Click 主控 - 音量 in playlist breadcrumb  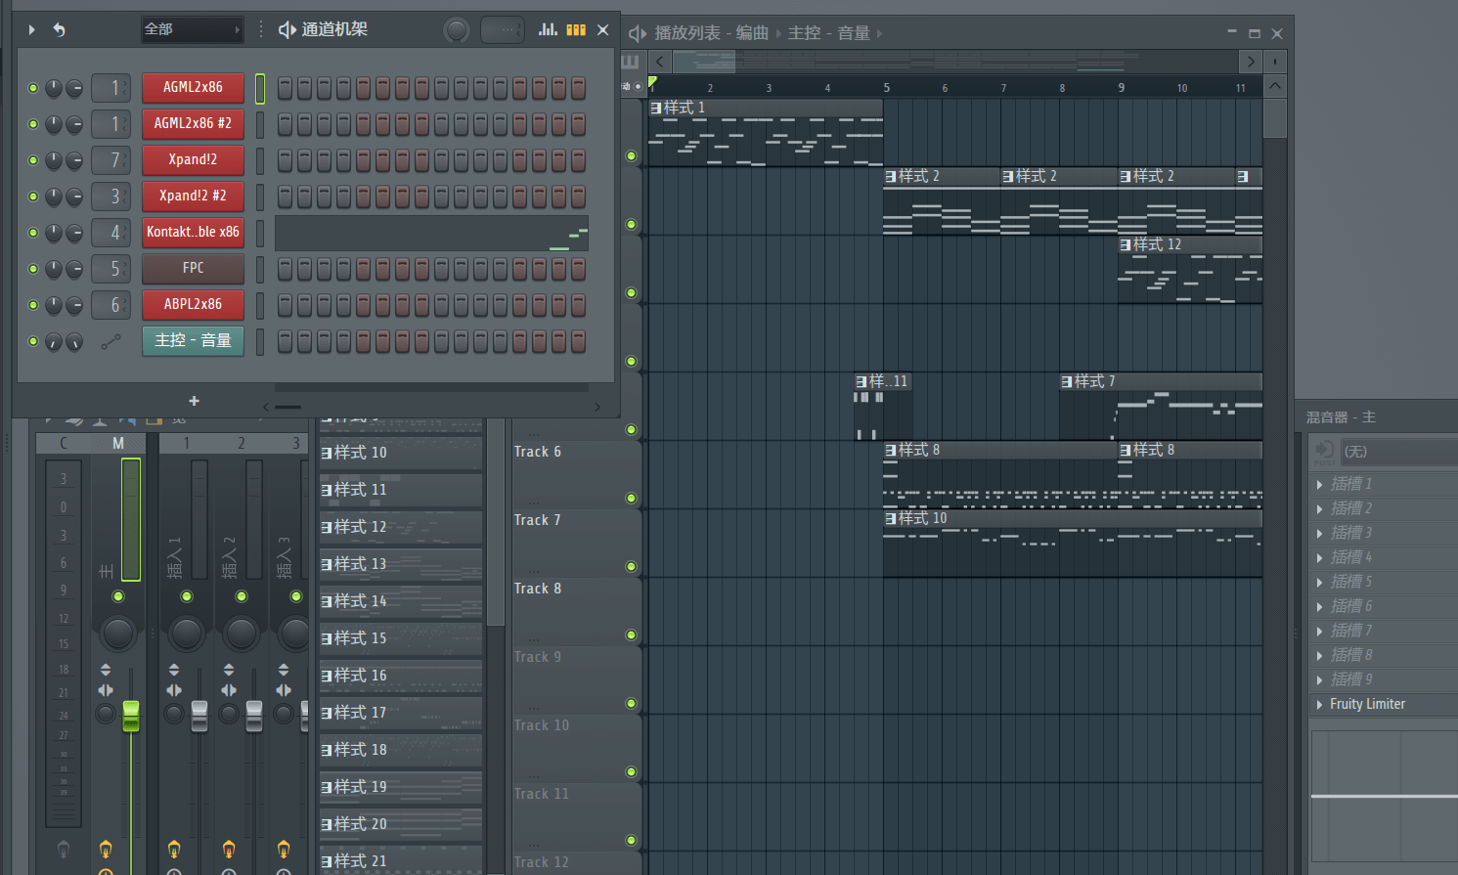point(829,33)
